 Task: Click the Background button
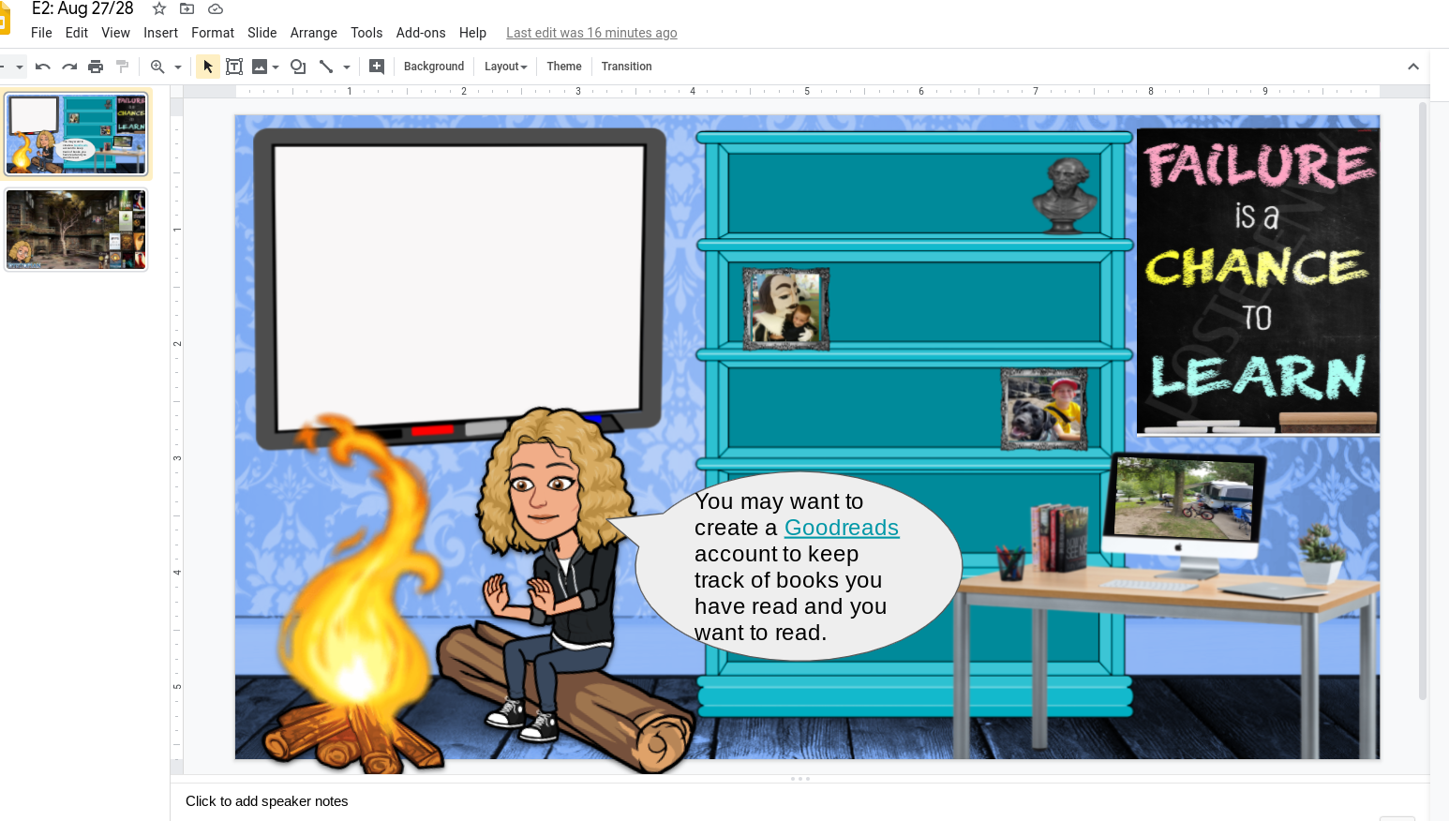pos(434,67)
